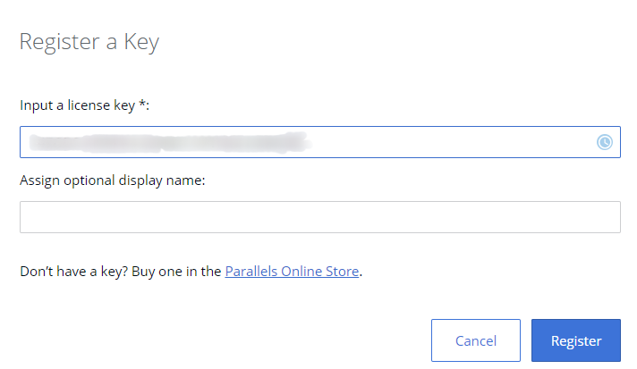Place cursor in the empty display name field
The image size is (637, 369).
coord(319,217)
